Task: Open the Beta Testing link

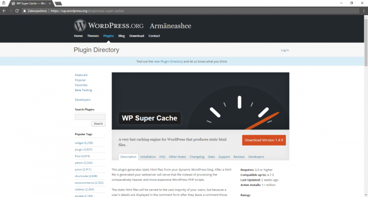Action: [83, 90]
